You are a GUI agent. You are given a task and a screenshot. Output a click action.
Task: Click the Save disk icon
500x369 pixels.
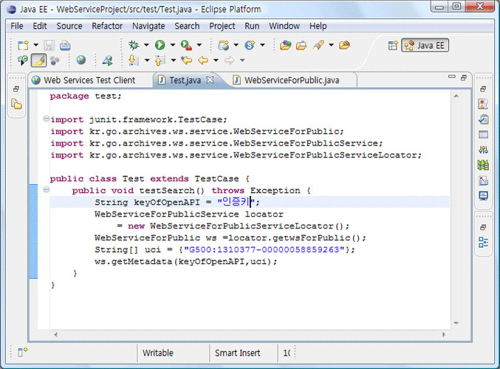[x=49, y=45]
